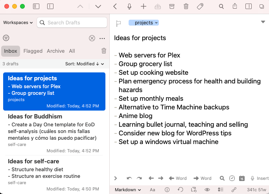The width and height of the screenshot is (269, 194).
Task: Open the tag filter icon in draft list
Action: click(x=6, y=38)
